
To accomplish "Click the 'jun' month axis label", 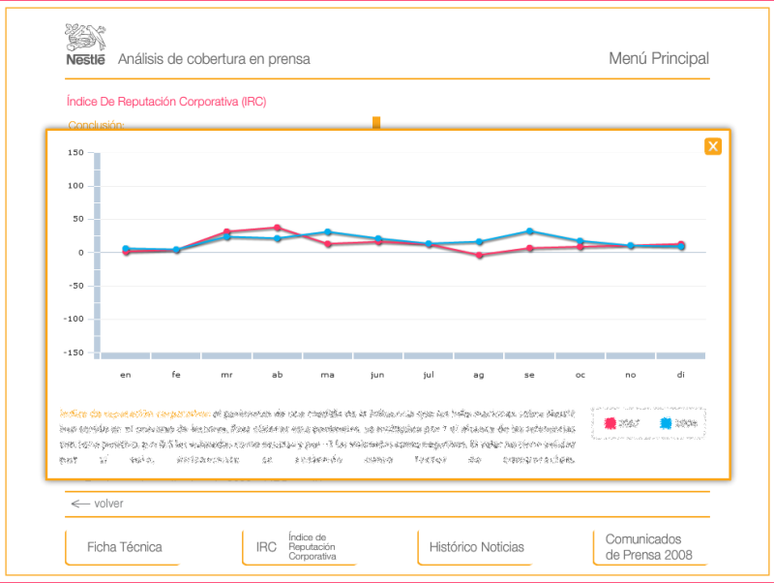I will 377,375.
